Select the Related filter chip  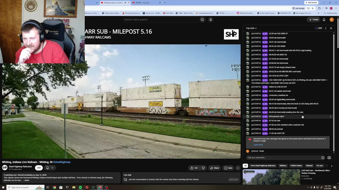click(309, 166)
